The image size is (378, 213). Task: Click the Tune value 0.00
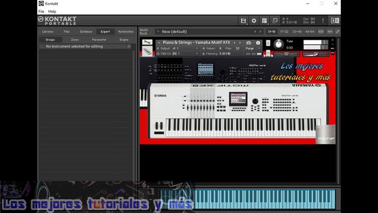(289, 48)
